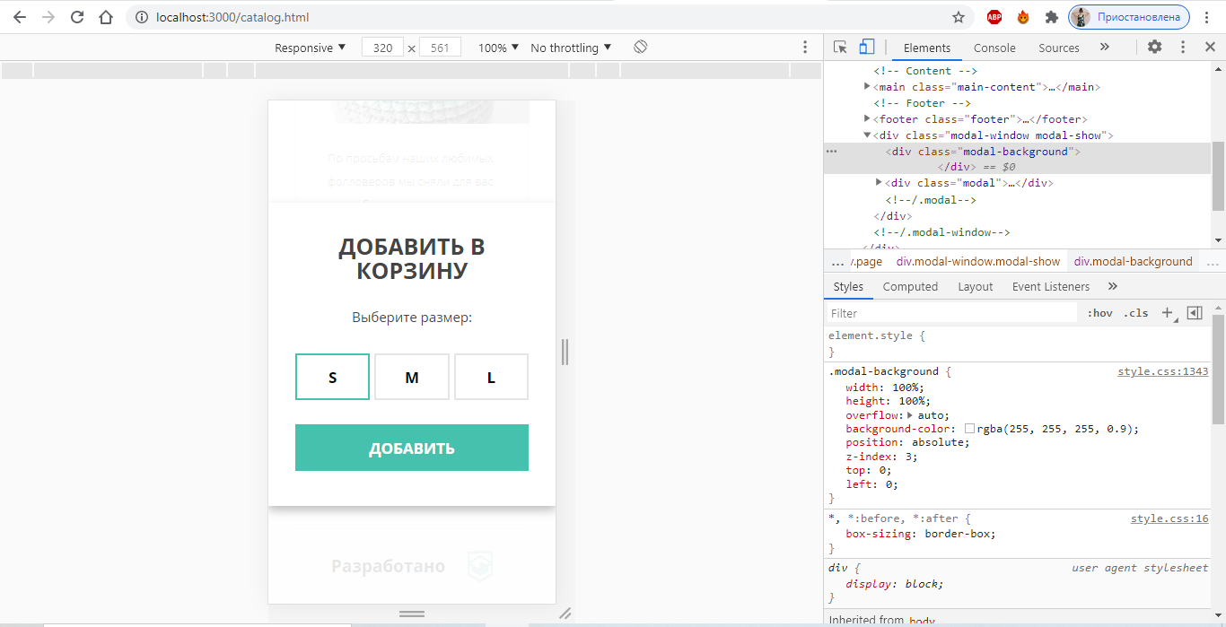Open the fire extension icon
The image size is (1226, 627).
(x=1023, y=17)
